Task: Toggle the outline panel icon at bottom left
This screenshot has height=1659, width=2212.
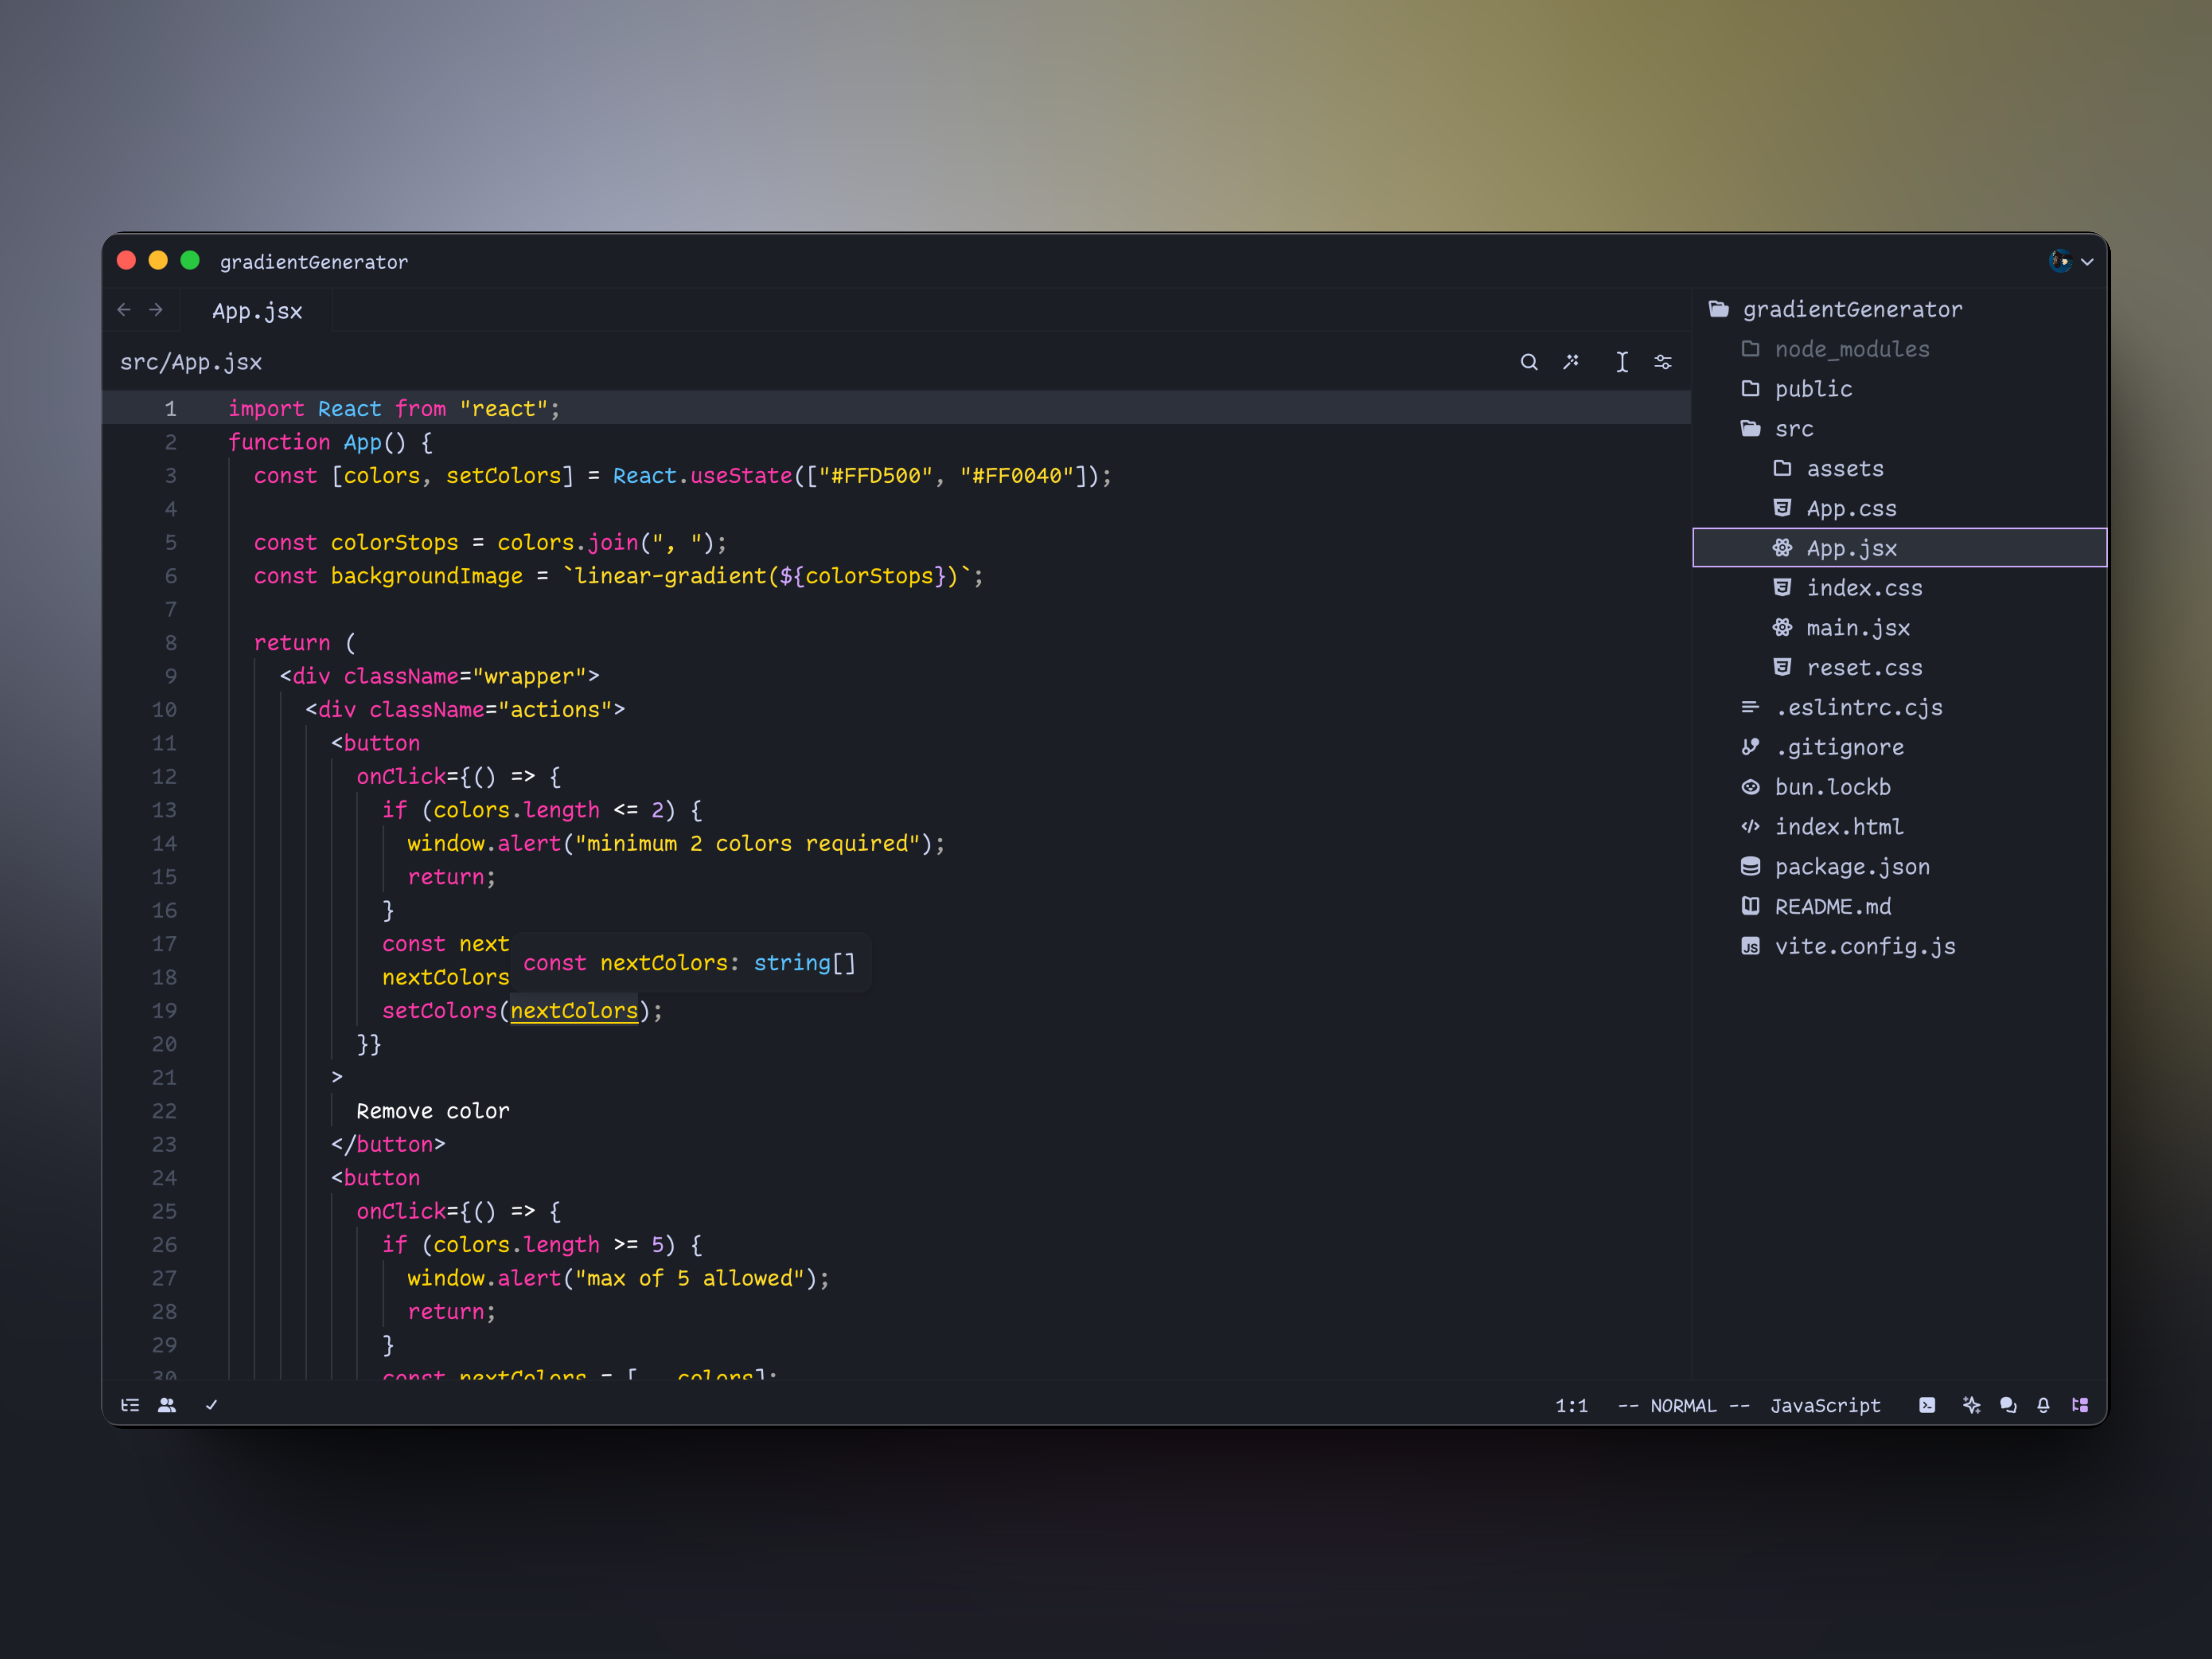Action: click(x=130, y=1405)
